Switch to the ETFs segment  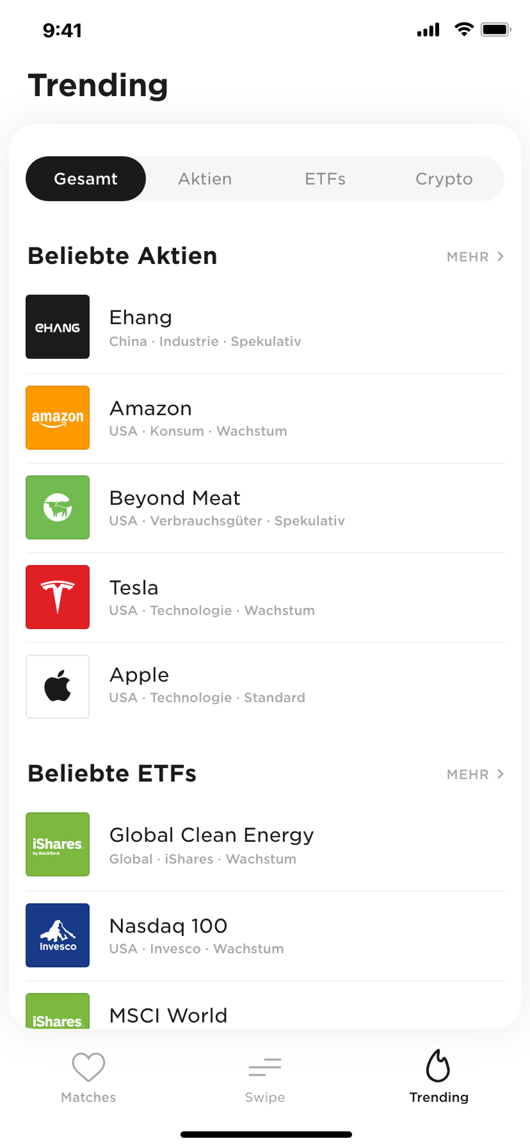pos(325,179)
